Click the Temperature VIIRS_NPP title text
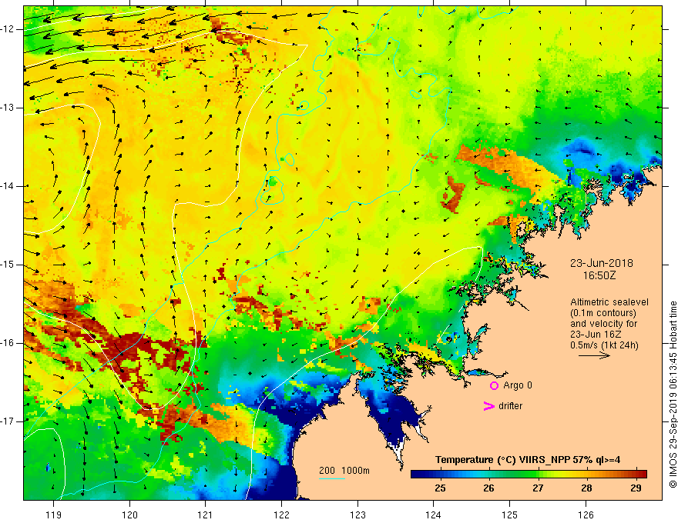The height and width of the screenshot is (523, 678). tap(528, 460)
